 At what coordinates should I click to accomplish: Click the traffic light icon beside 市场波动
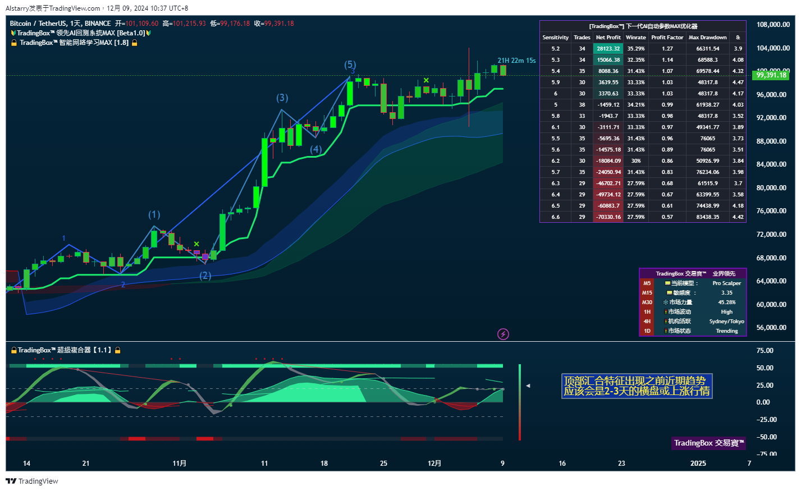pos(666,312)
